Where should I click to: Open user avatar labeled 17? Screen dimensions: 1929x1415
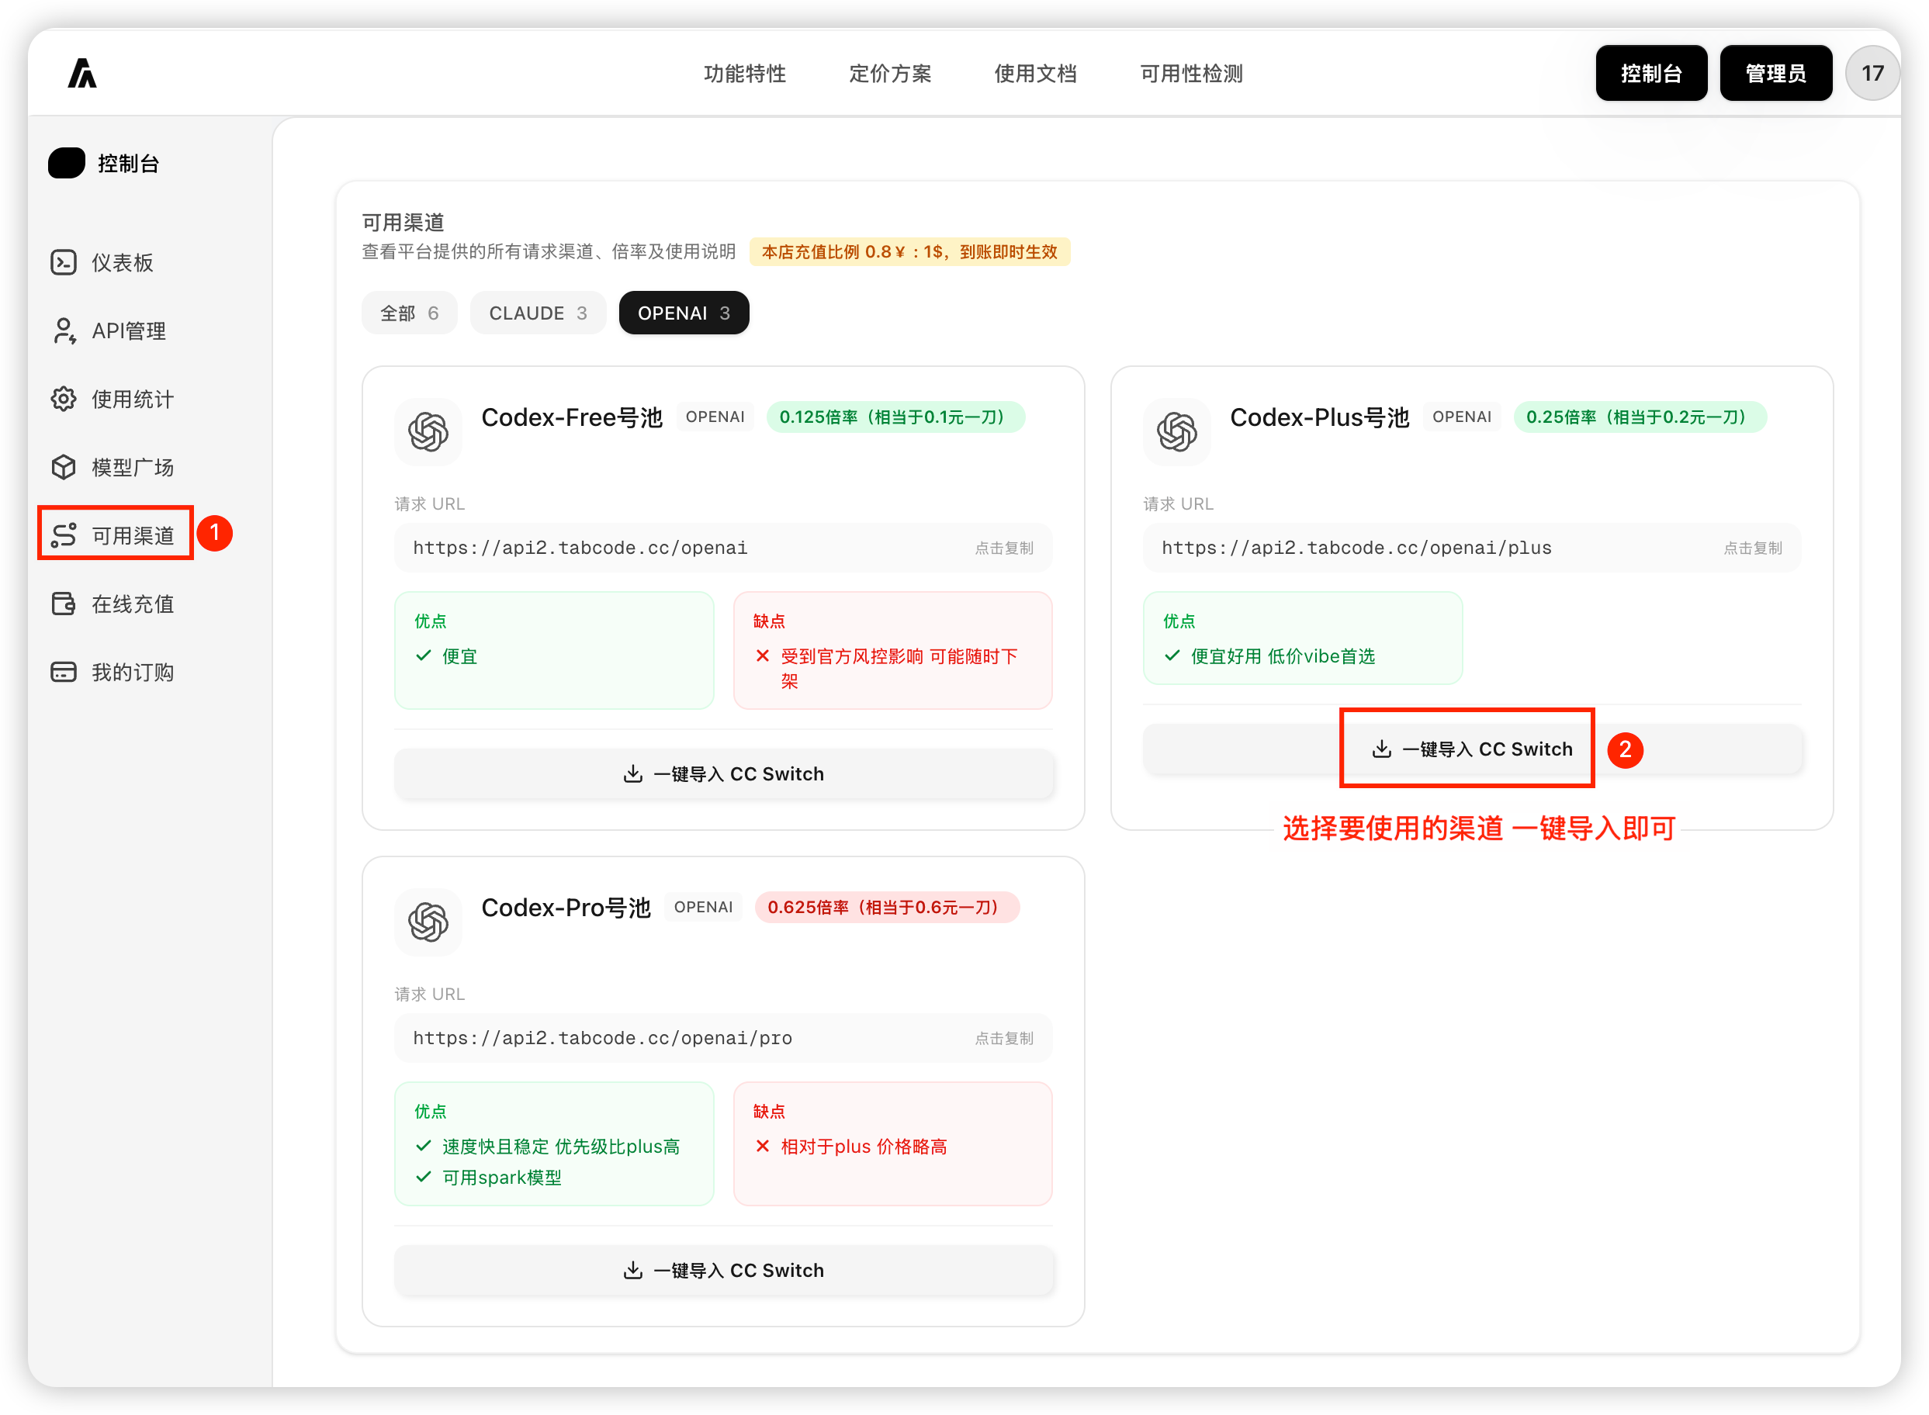click(1872, 74)
